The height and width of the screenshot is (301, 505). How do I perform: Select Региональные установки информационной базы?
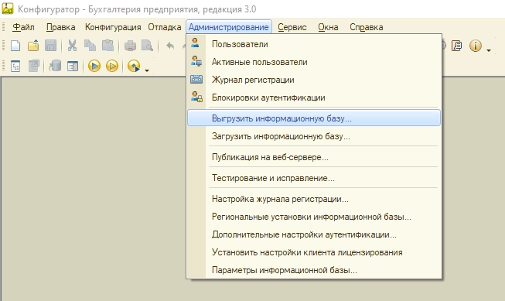point(314,217)
